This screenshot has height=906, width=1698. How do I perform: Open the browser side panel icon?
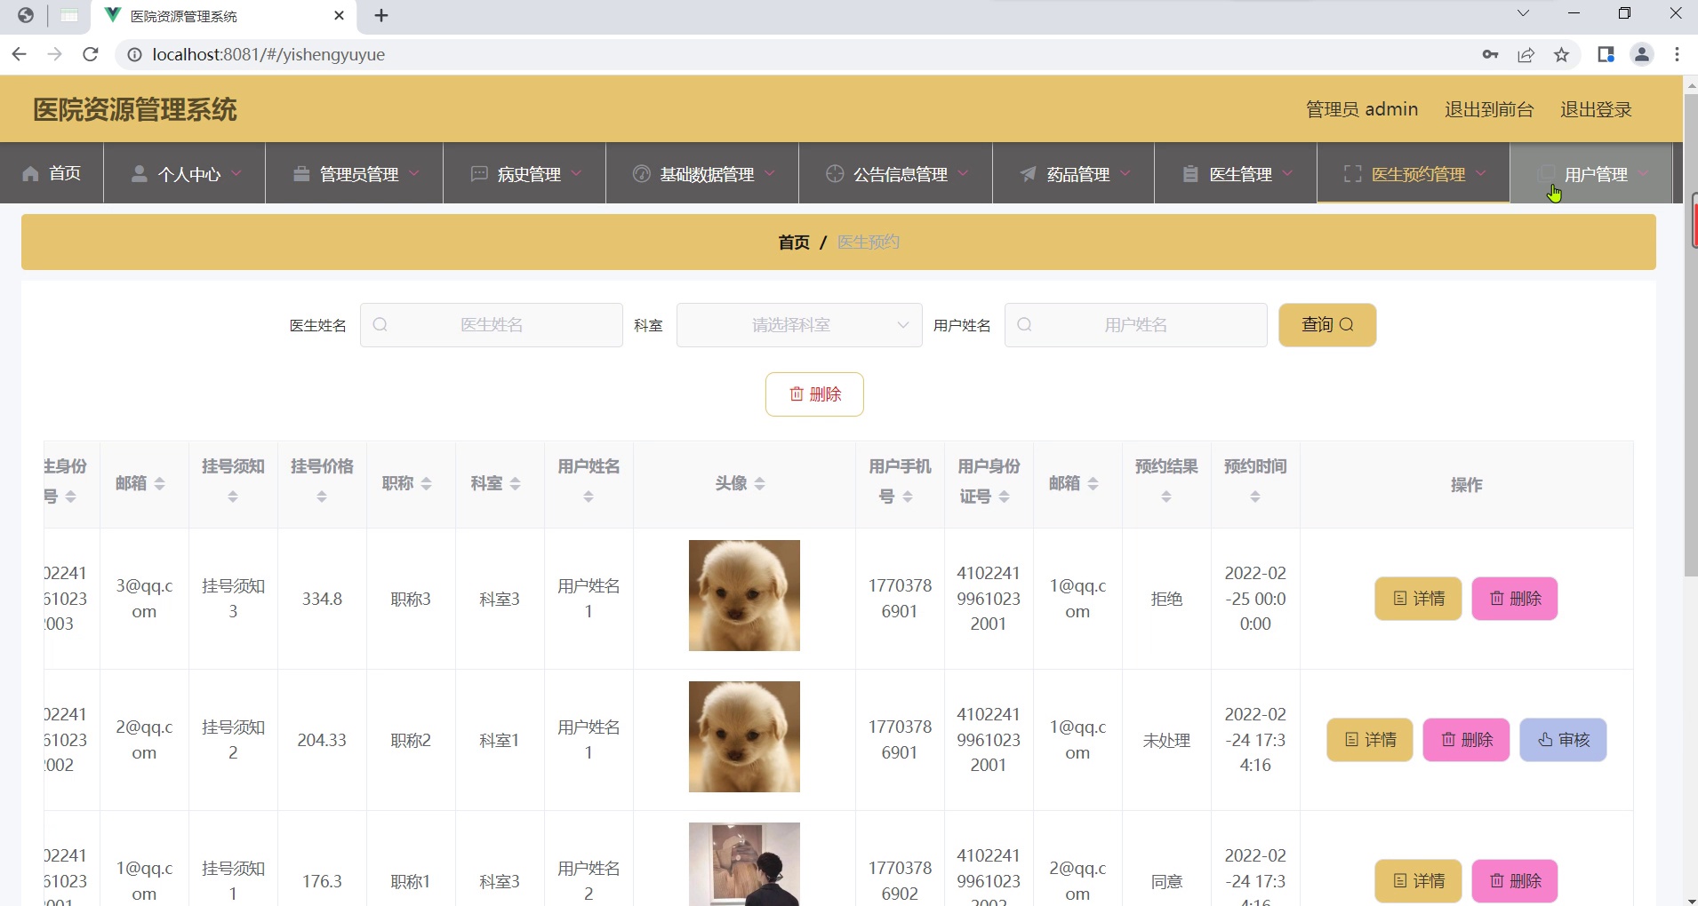[x=1606, y=54]
